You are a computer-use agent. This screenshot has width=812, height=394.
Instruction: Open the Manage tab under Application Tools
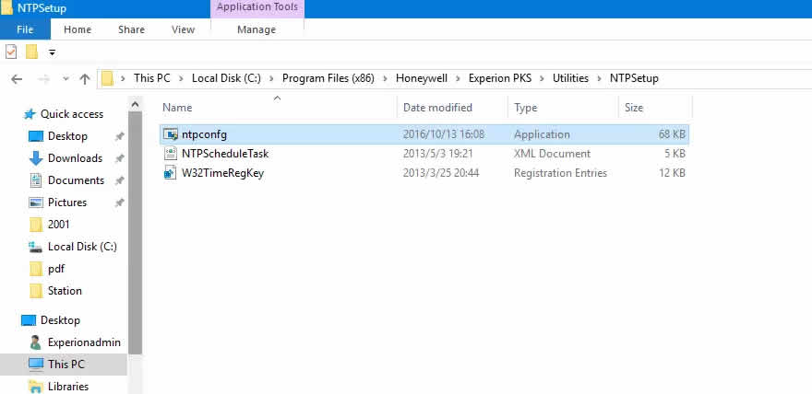(x=257, y=29)
